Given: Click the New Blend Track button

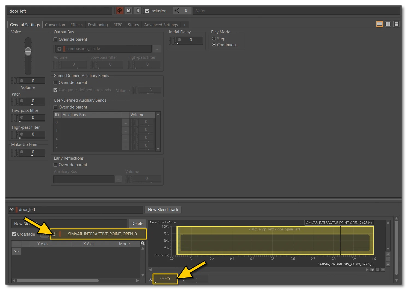Looking at the screenshot, I should click(x=163, y=210).
